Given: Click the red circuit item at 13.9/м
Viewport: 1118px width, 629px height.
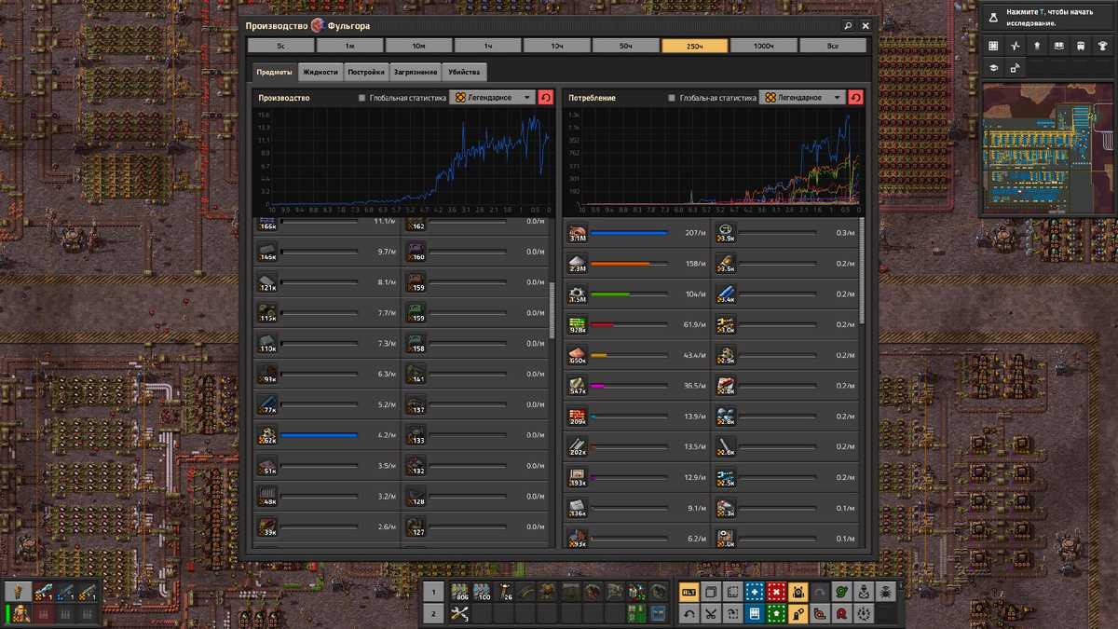Looking at the screenshot, I should pyautogui.click(x=577, y=416).
